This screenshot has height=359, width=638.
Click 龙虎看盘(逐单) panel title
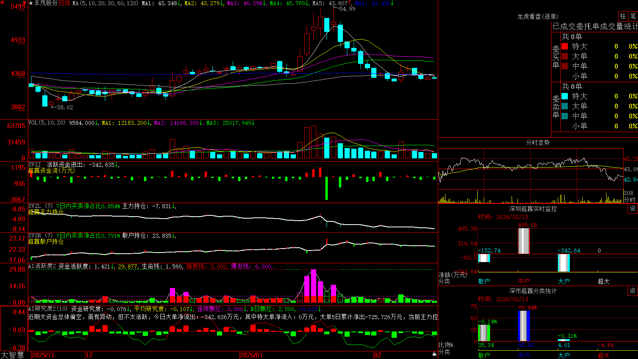(538, 16)
